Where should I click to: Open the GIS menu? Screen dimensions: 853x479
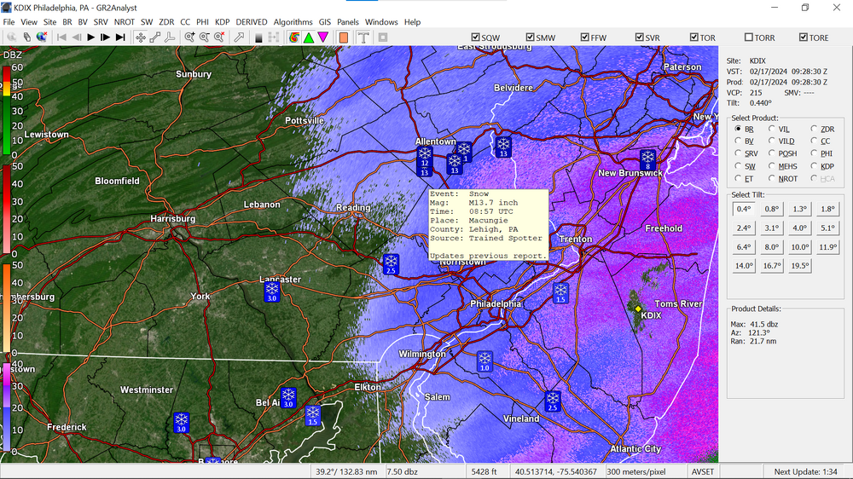tap(325, 22)
